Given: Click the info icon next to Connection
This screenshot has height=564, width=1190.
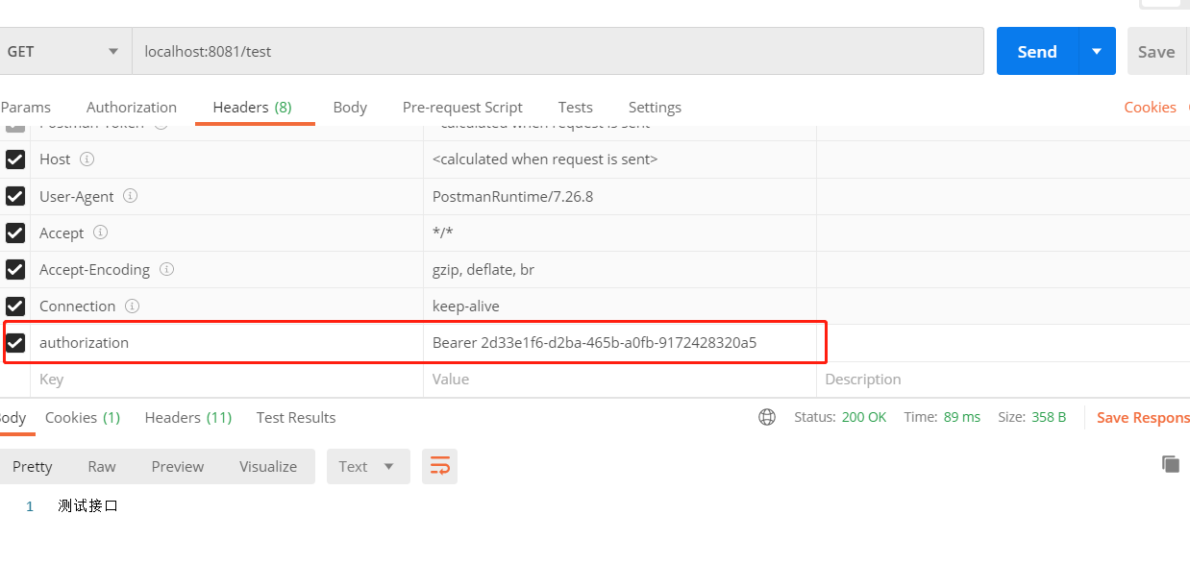Looking at the screenshot, I should pos(132,306).
